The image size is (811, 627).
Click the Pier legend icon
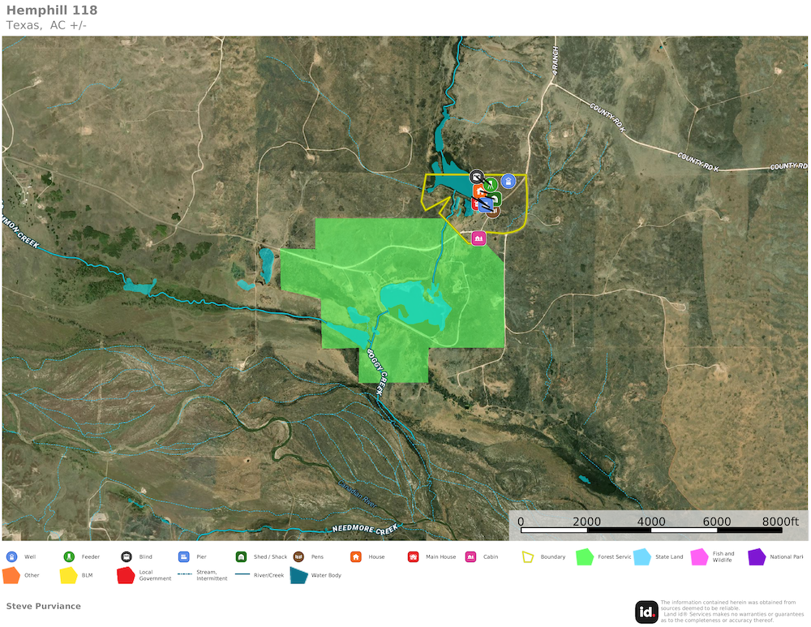(x=183, y=557)
